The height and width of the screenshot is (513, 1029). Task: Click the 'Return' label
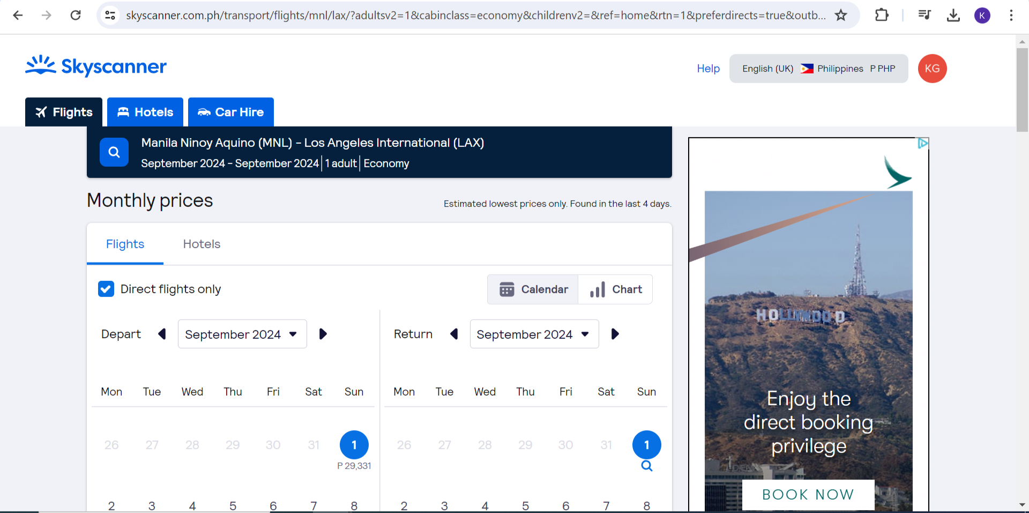click(x=413, y=334)
